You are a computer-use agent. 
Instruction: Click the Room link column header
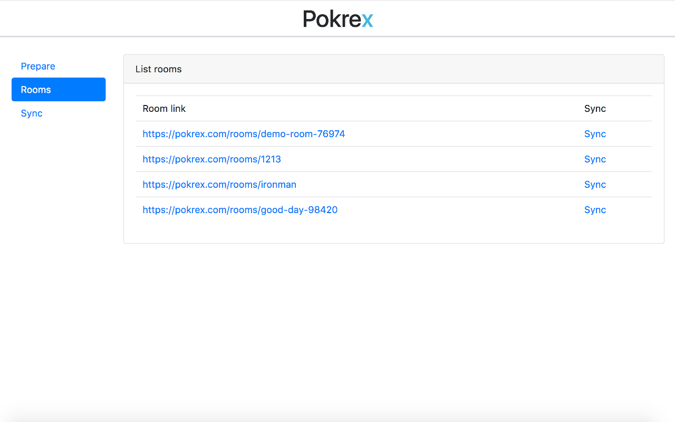(x=164, y=109)
